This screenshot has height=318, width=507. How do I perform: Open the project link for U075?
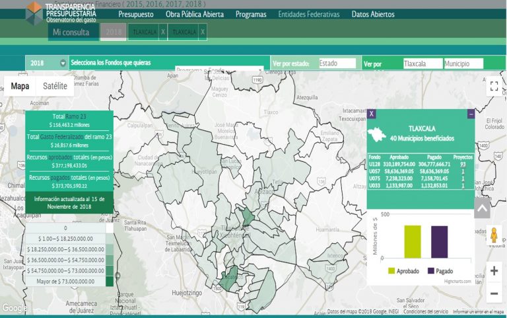(x=463, y=179)
